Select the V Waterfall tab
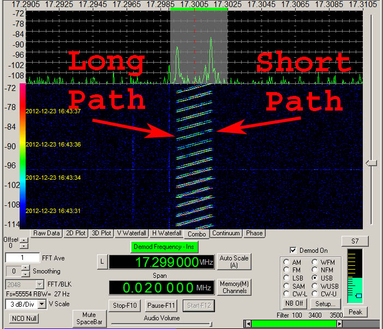Image resolution: width=383 pixels, height=329 pixels. click(x=131, y=233)
